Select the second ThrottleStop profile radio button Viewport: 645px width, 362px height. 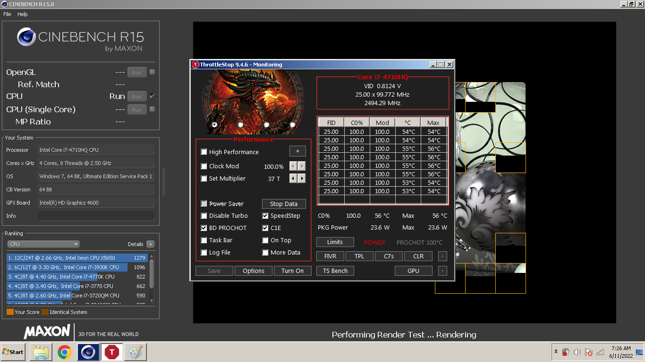(x=240, y=124)
